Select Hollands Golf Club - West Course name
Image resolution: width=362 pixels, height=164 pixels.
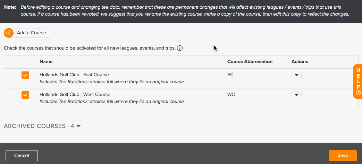point(75,95)
